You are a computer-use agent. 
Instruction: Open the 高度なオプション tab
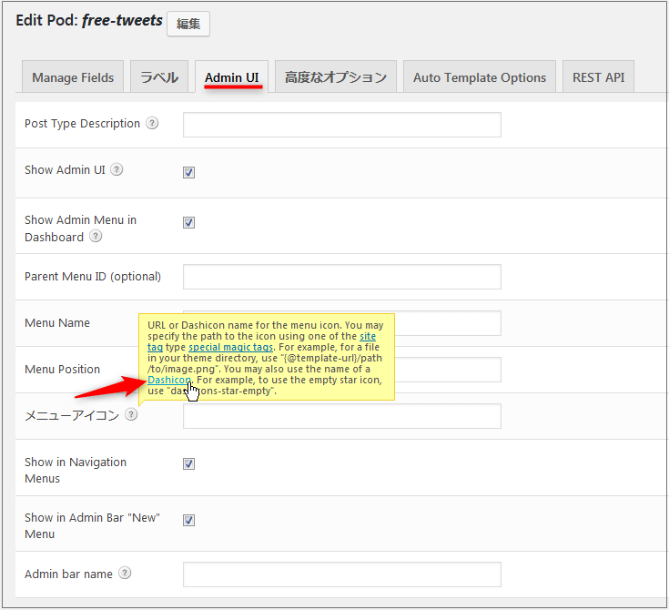click(x=336, y=77)
